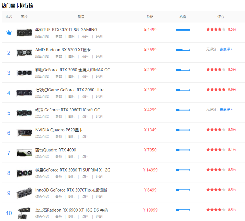The image size is (245, 221).
Task: Click 去点评 for 铭瑄 RTX 3060Ti iCraft
Action: coord(226,109)
